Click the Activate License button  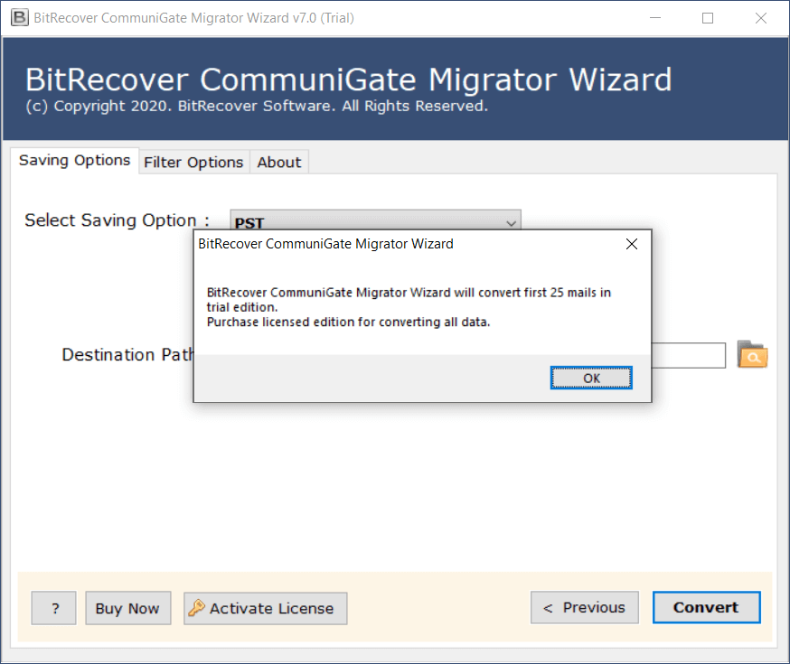tap(266, 608)
